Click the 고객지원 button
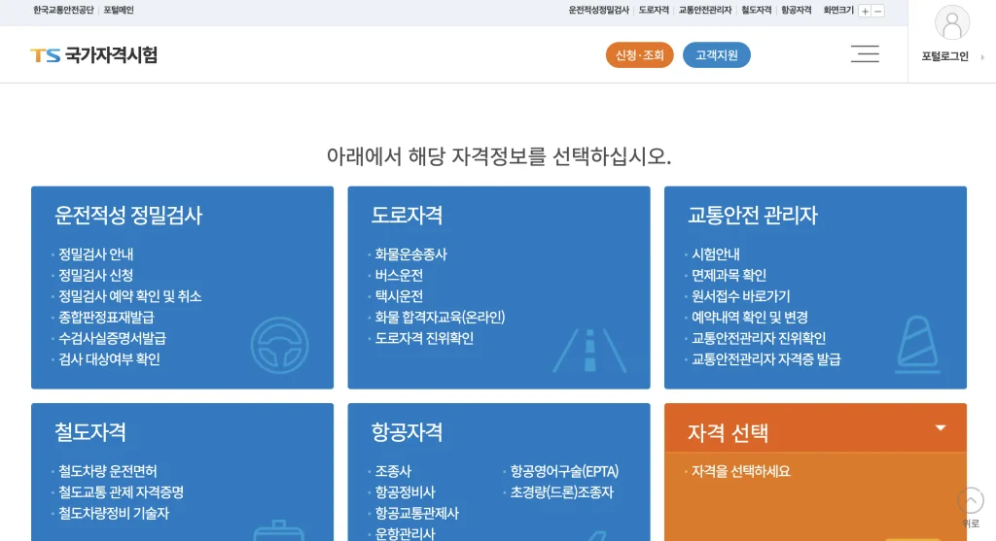The width and height of the screenshot is (996, 541). pos(717,55)
